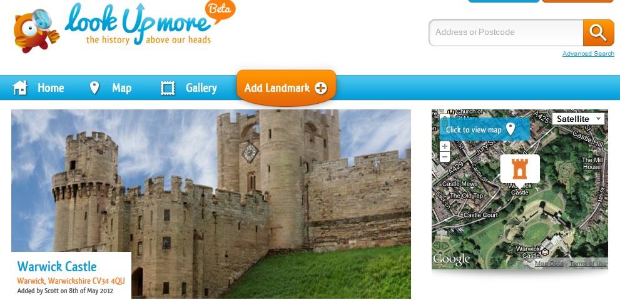Click the Add Landmark button
The width and height of the screenshot is (620, 305).
point(287,87)
